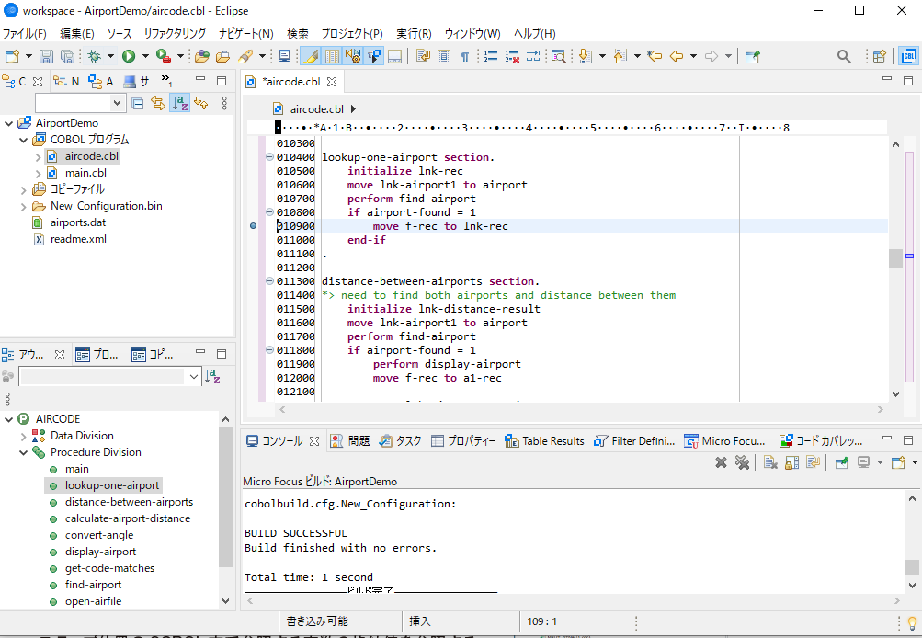Close the aircode.cbl editor tab

(x=332, y=82)
